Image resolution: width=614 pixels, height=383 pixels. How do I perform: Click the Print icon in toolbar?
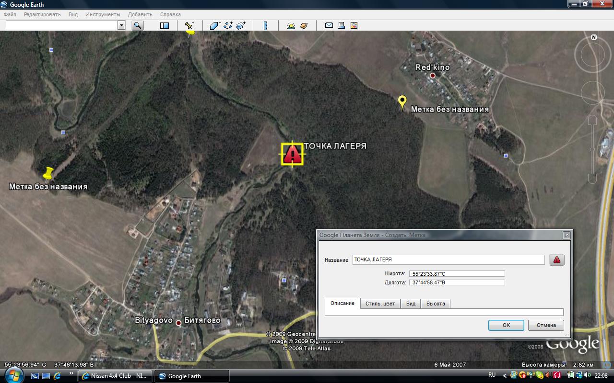[342, 25]
